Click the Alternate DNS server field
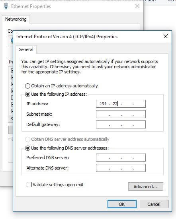 click(121, 168)
